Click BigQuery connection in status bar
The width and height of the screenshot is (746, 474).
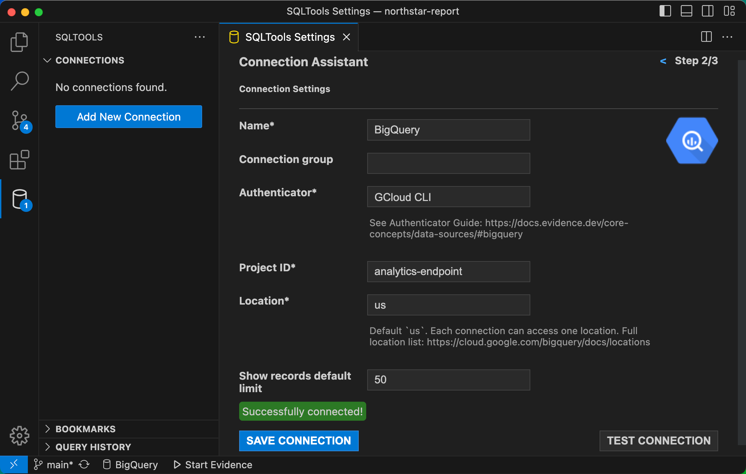point(130,464)
